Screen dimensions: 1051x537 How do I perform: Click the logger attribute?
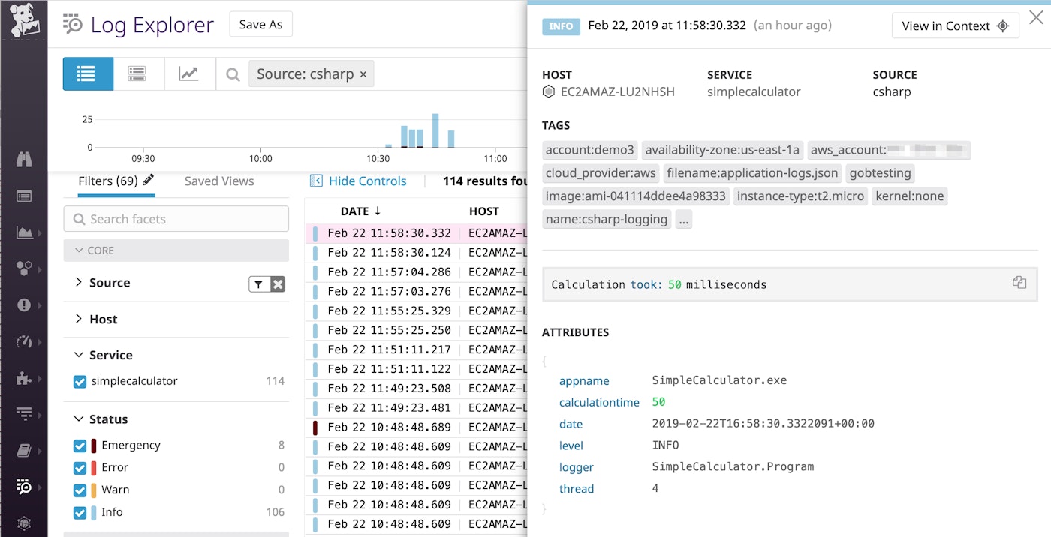click(577, 468)
